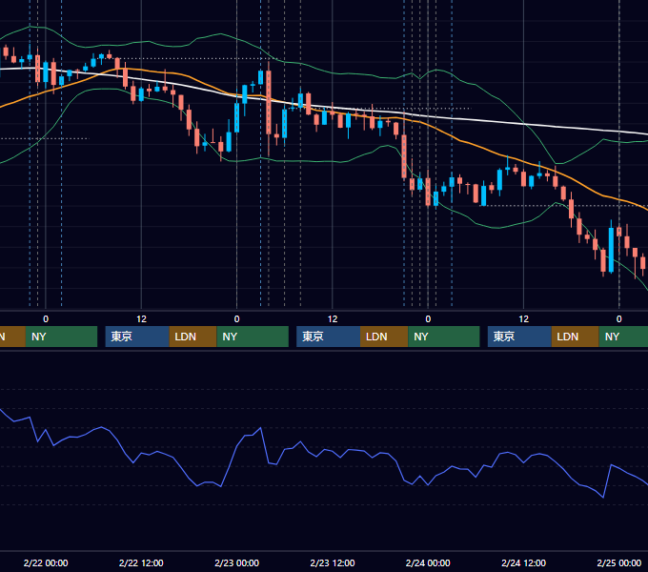The width and height of the screenshot is (648, 572).
Task: Click the 2/22 12:00 date label
Action: coord(141,562)
